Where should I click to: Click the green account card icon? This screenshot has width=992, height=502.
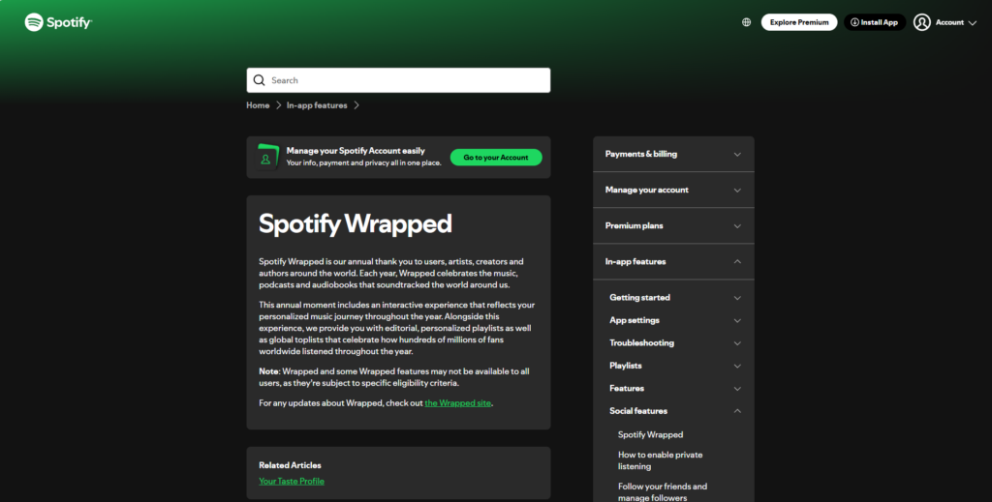click(x=267, y=158)
